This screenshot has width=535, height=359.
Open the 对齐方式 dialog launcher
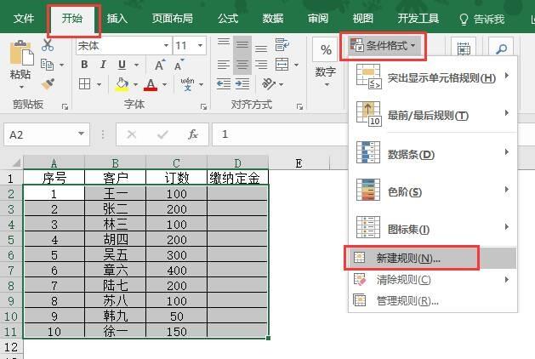[x=299, y=107]
